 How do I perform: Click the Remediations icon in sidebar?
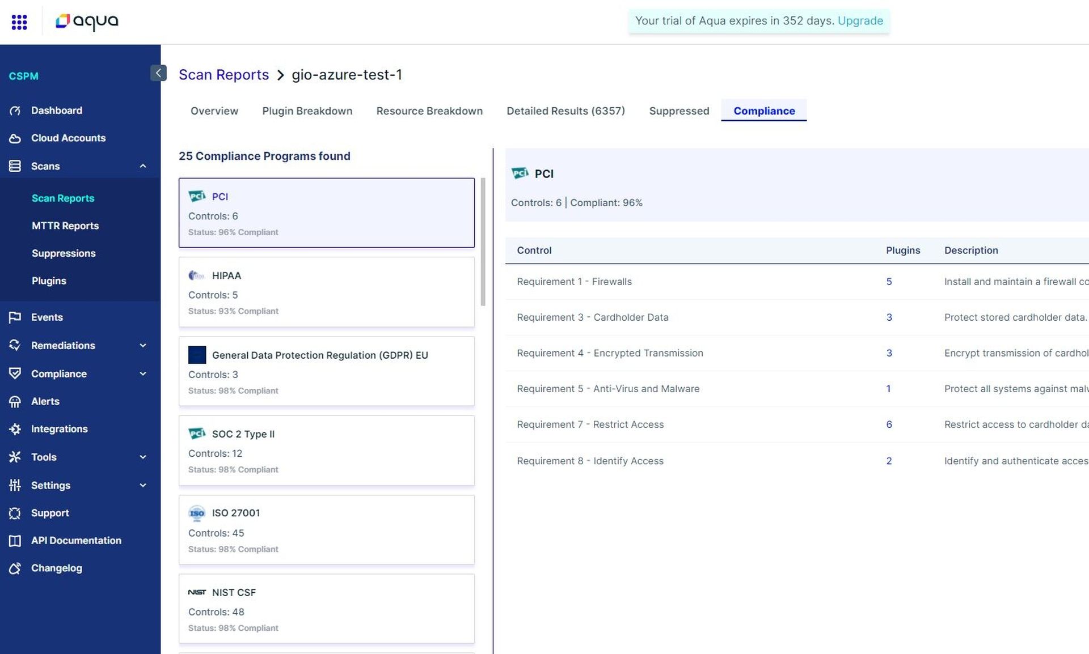[15, 345]
